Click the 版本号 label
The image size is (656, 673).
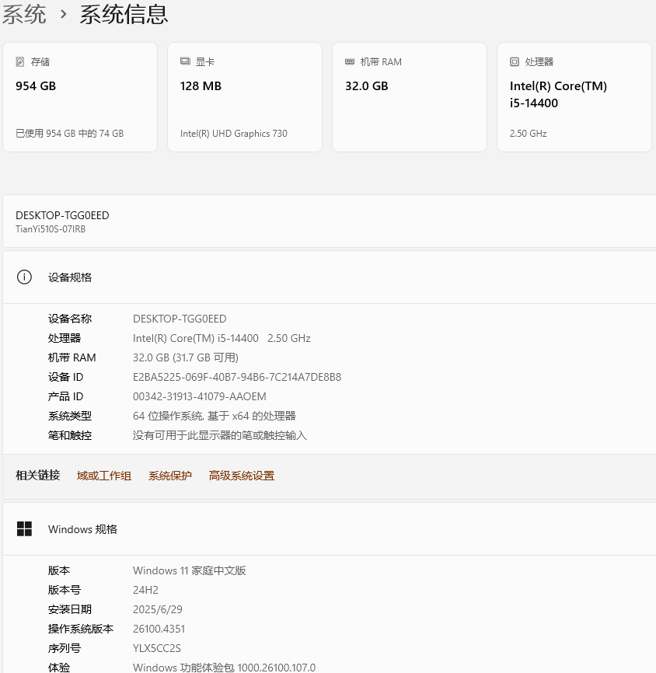pyautogui.click(x=64, y=590)
